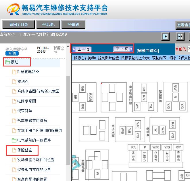190x181 pixels.
Task: Click the 燃油泵 label in diagram
Action: click(148, 132)
